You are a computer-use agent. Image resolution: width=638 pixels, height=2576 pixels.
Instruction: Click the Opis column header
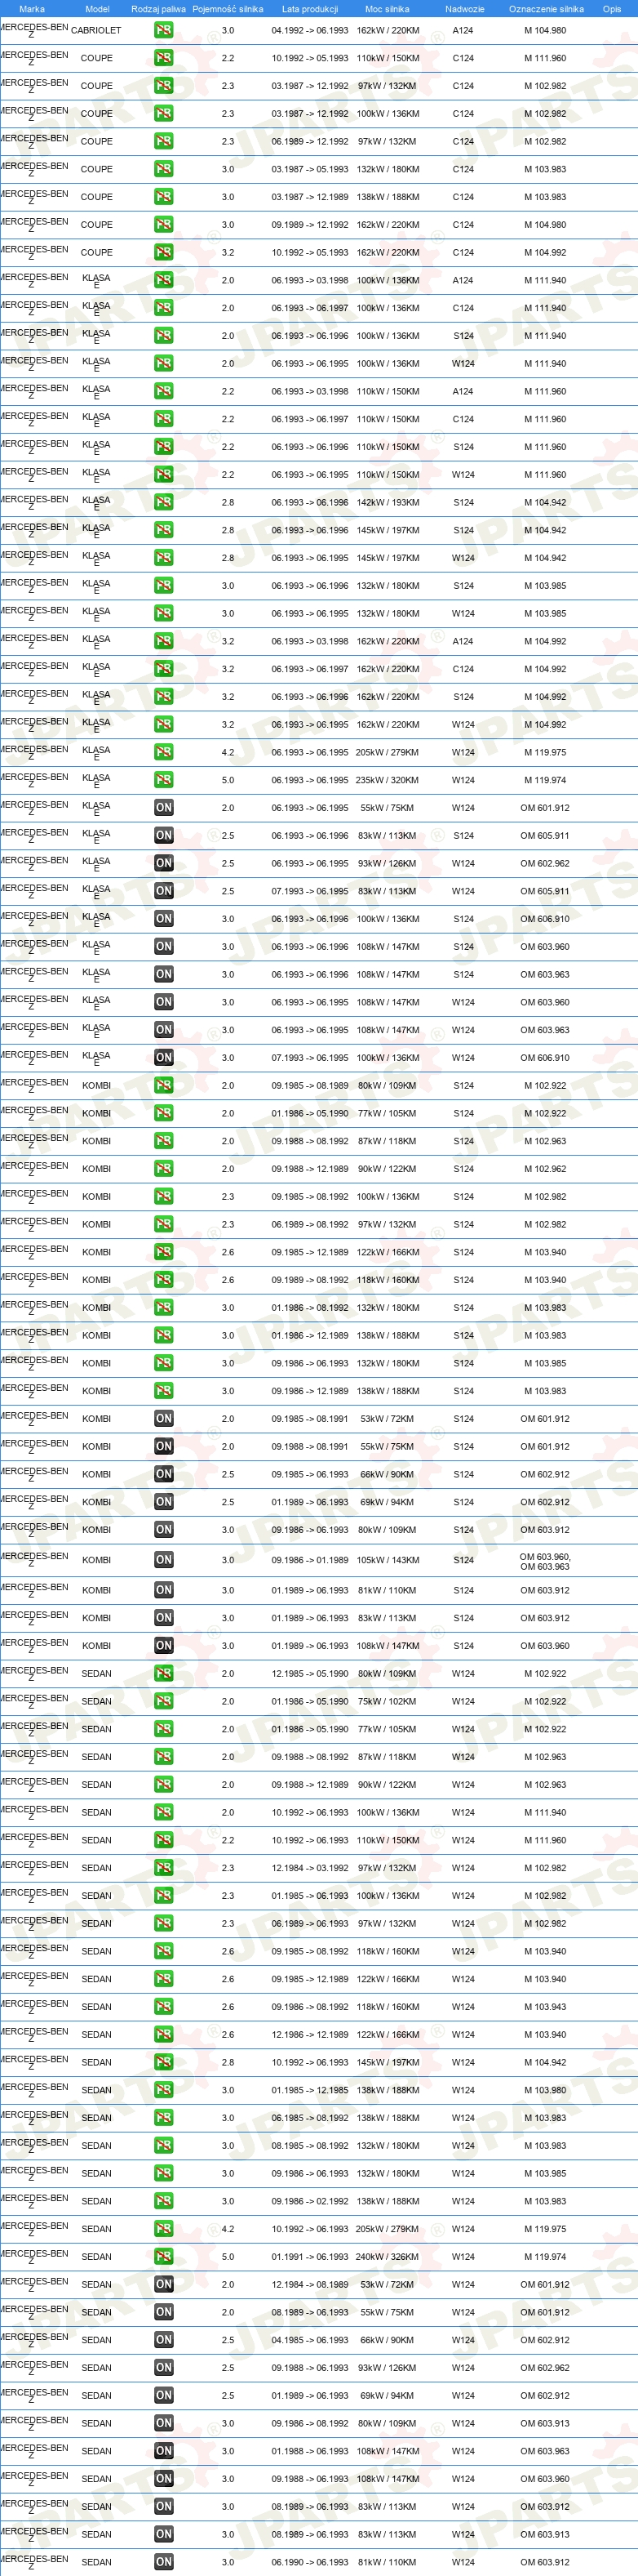[x=611, y=9]
